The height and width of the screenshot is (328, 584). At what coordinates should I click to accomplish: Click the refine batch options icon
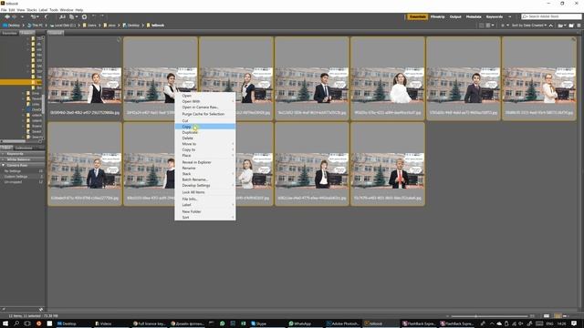[x=73, y=16]
